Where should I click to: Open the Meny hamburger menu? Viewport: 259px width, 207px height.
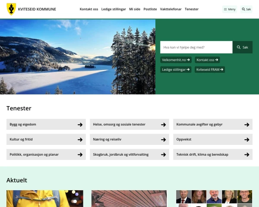pyautogui.click(x=230, y=9)
